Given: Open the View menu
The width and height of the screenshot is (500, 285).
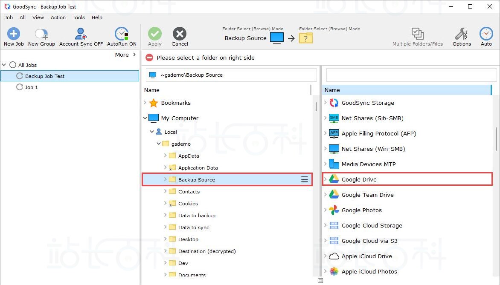Looking at the screenshot, I should 38,17.
